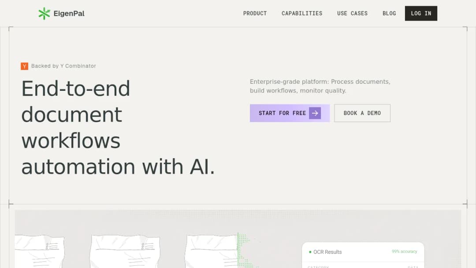
Task: Click the OCR Results card title
Action: [x=327, y=252]
